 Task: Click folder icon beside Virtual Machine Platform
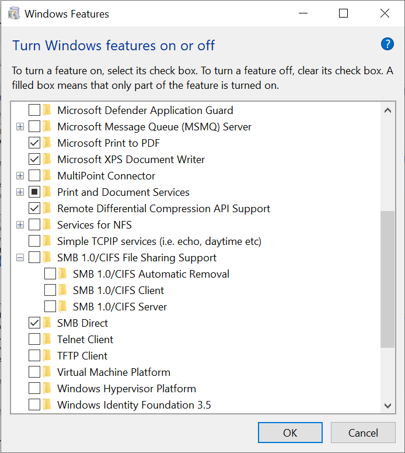[47, 372]
